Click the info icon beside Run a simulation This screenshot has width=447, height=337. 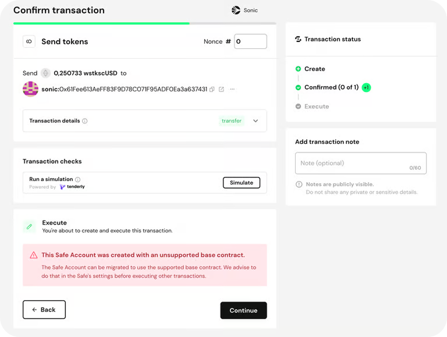click(78, 179)
